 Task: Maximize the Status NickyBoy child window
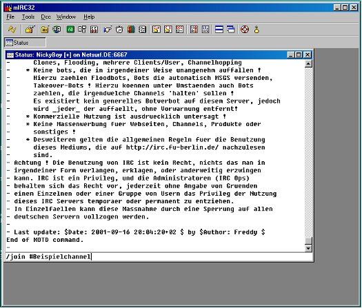299,55
